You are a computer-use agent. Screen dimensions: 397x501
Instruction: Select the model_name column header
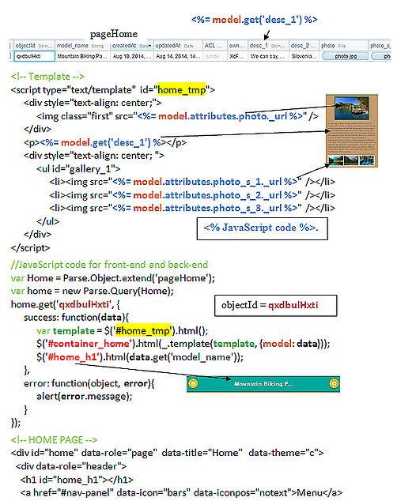(82, 46)
